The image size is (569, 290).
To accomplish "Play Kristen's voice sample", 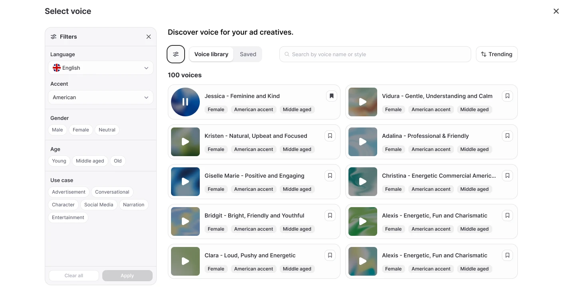I will point(185,142).
